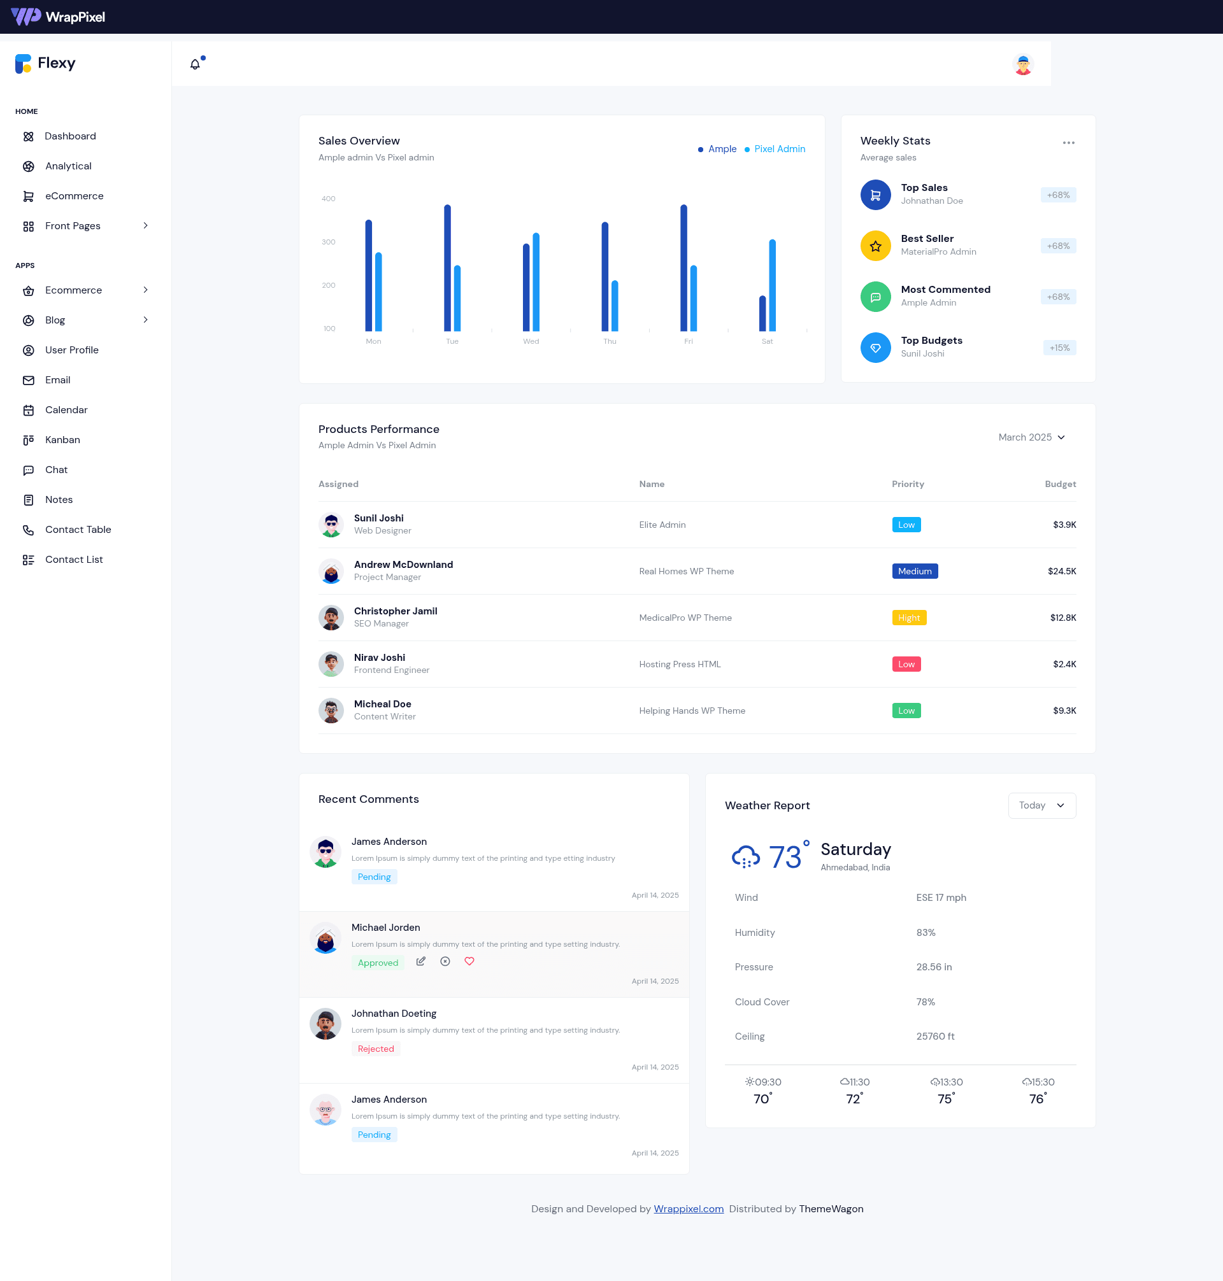Click the Top Sales cart icon
The height and width of the screenshot is (1281, 1223).
coord(875,194)
